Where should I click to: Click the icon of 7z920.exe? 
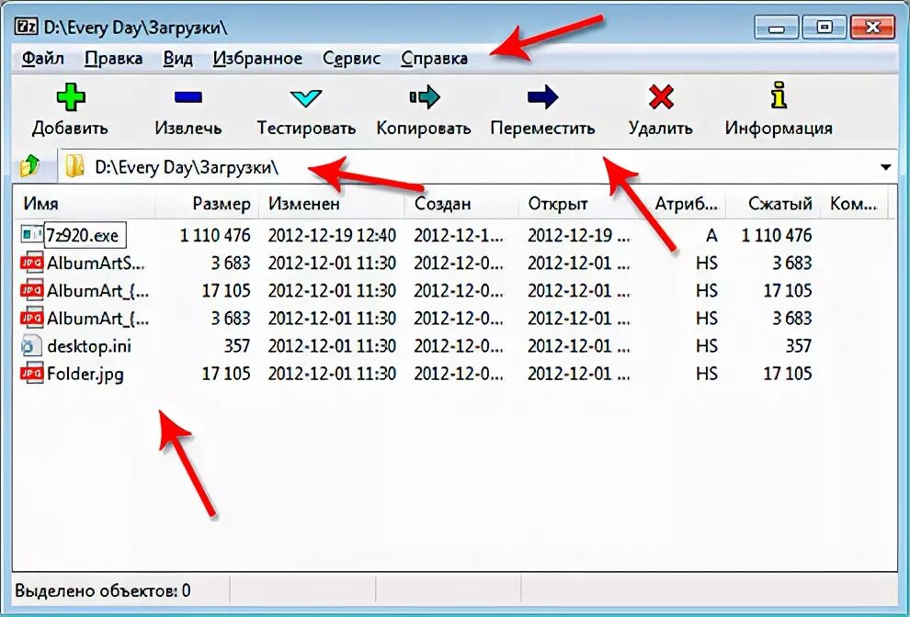(31, 234)
